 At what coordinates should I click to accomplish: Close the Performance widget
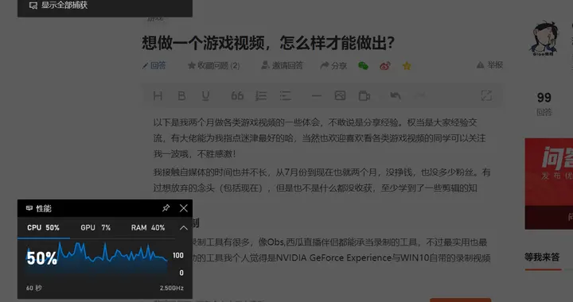(x=184, y=208)
